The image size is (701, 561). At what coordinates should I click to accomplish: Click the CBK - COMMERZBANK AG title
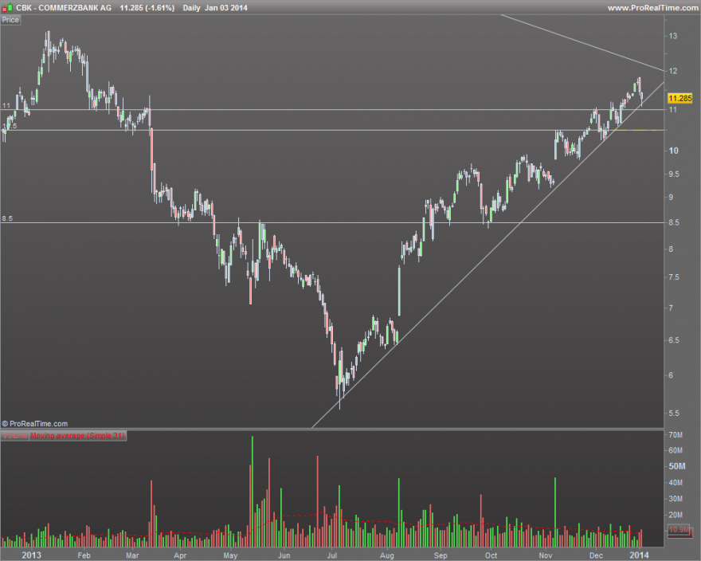(64, 8)
